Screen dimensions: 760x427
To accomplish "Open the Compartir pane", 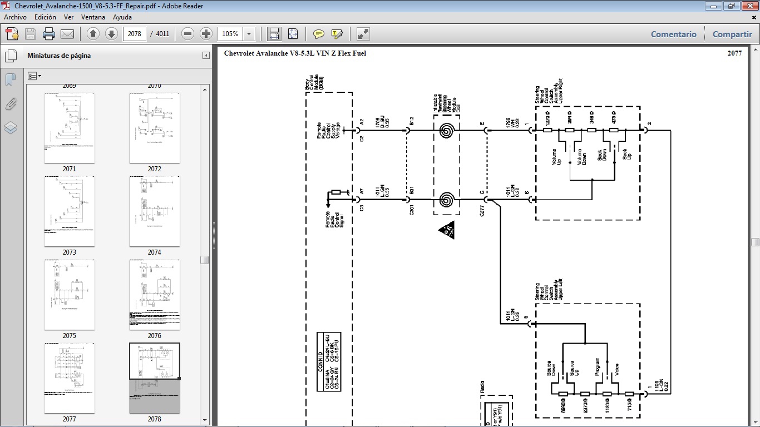I will coord(732,34).
